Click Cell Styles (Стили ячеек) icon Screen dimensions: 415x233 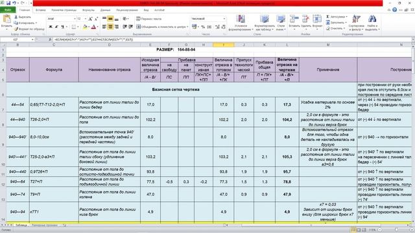281,19
